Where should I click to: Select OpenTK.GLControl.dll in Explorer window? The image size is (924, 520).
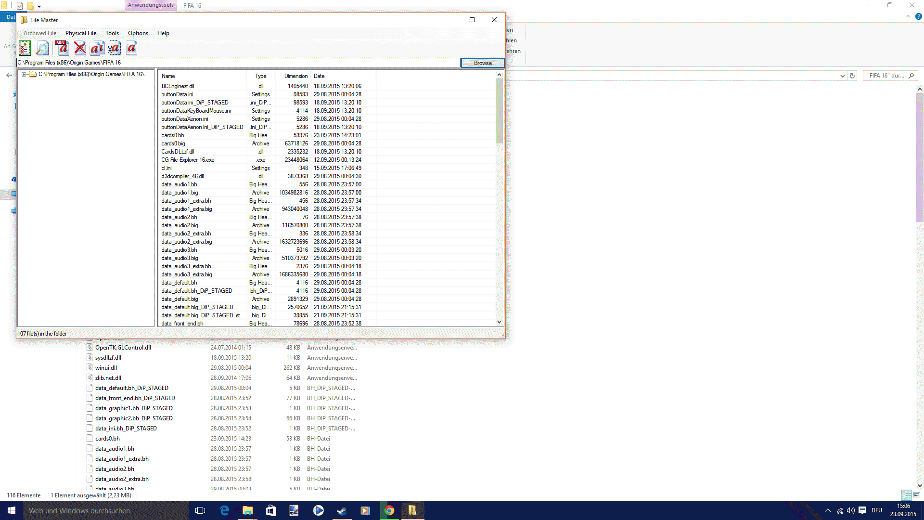(x=123, y=348)
